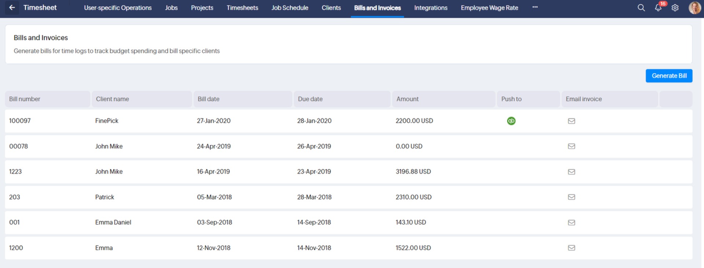Select the Integrations tab
This screenshot has height=268, width=704.
[430, 8]
